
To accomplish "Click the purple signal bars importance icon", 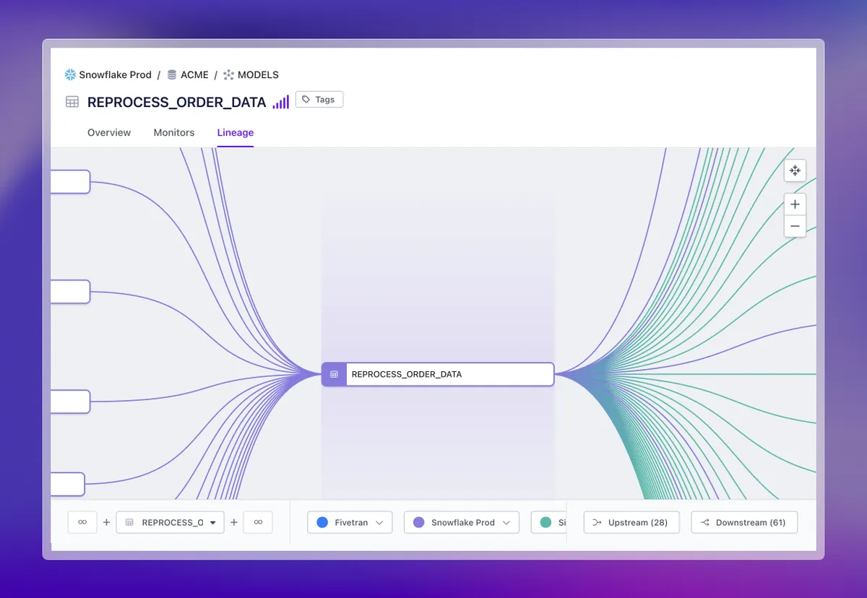I will (x=281, y=102).
